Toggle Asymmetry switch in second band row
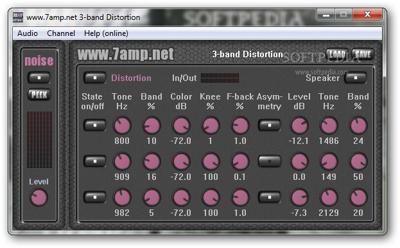The width and height of the screenshot is (400, 248). pyautogui.click(x=270, y=161)
